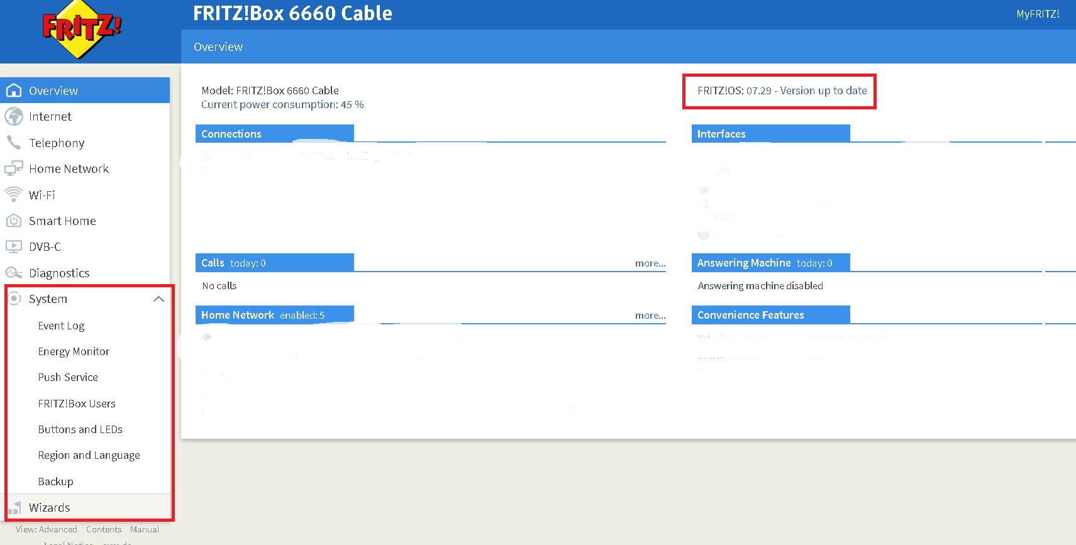
Task: Click the System icon in the sidebar
Action: [x=15, y=299]
